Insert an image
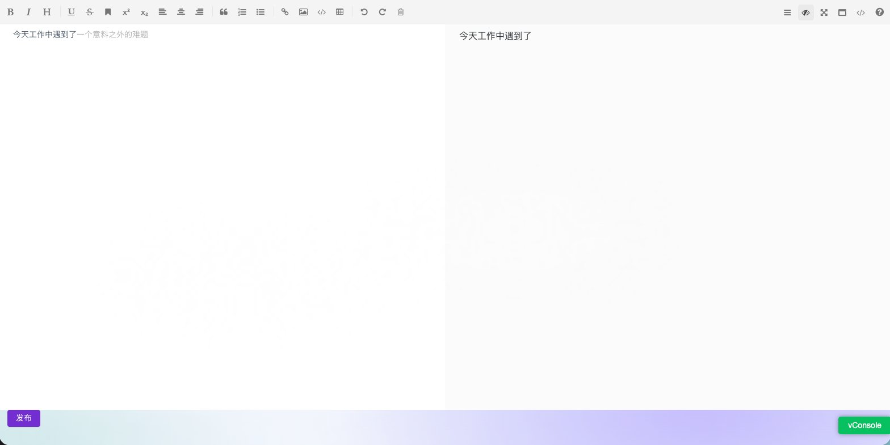Image resolution: width=890 pixels, height=445 pixels. (303, 12)
